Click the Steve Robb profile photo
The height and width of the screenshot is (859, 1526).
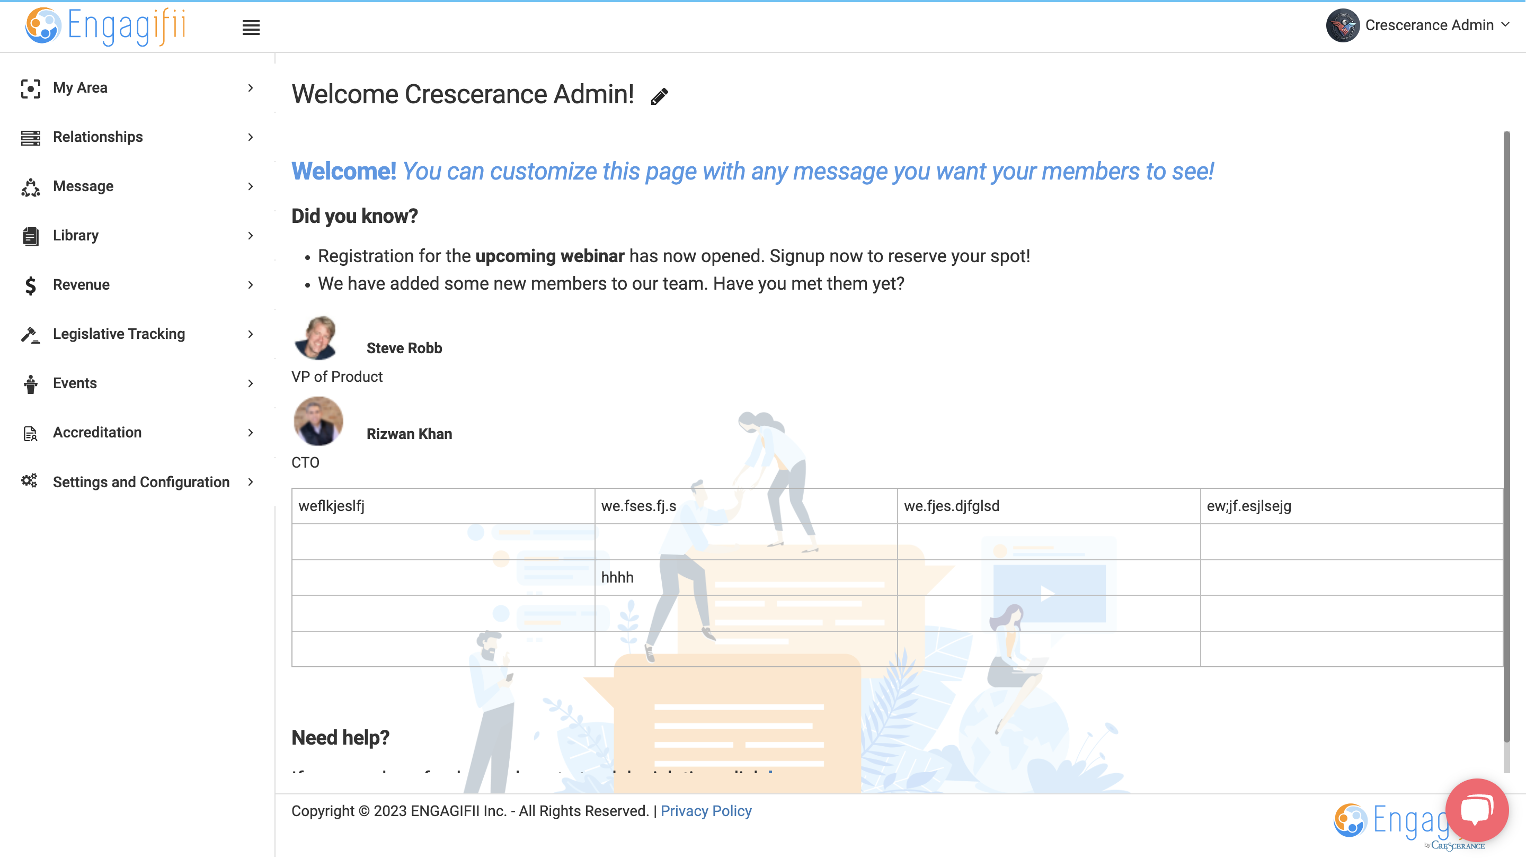316,337
